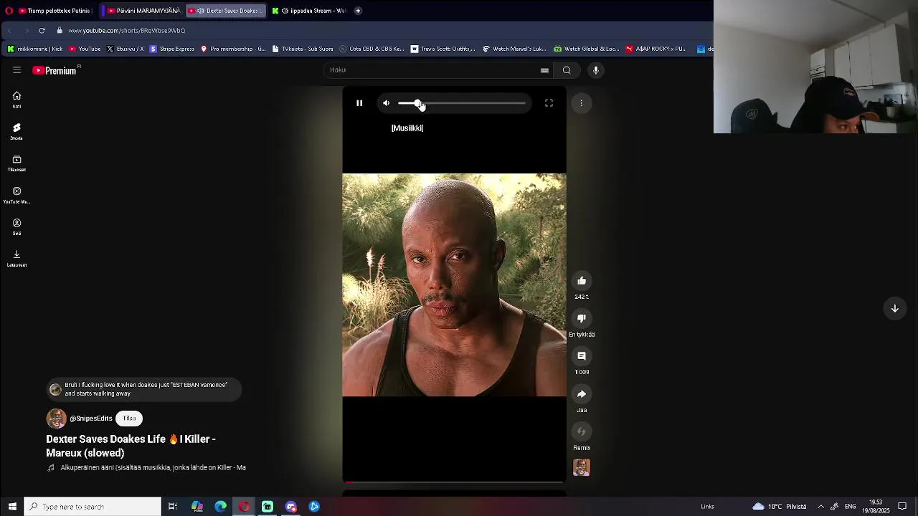The width and height of the screenshot is (918, 516).
Task: Open Osta CBD & CBG bookmark
Action: point(372,49)
